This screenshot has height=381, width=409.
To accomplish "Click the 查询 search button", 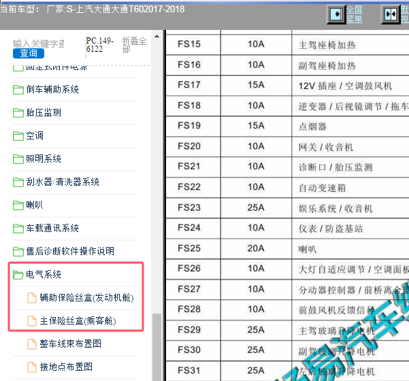I will (x=29, y=53).
